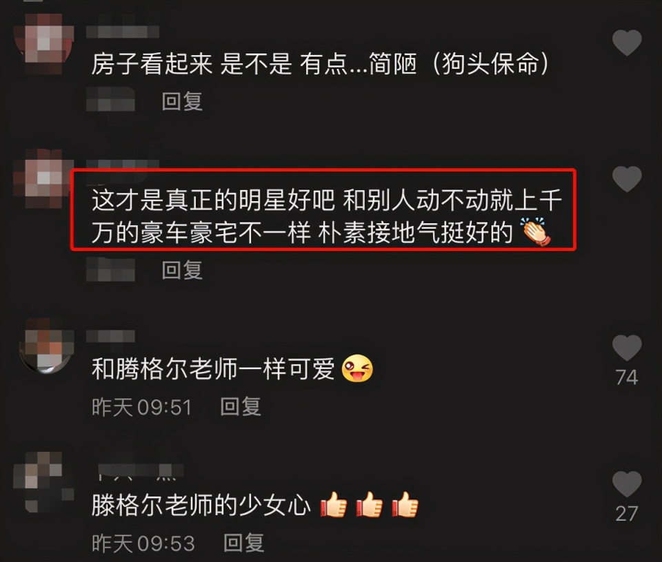Click 回复 beside 昨天 09:53
Screen dimensions: 662x562
(243, 543)
